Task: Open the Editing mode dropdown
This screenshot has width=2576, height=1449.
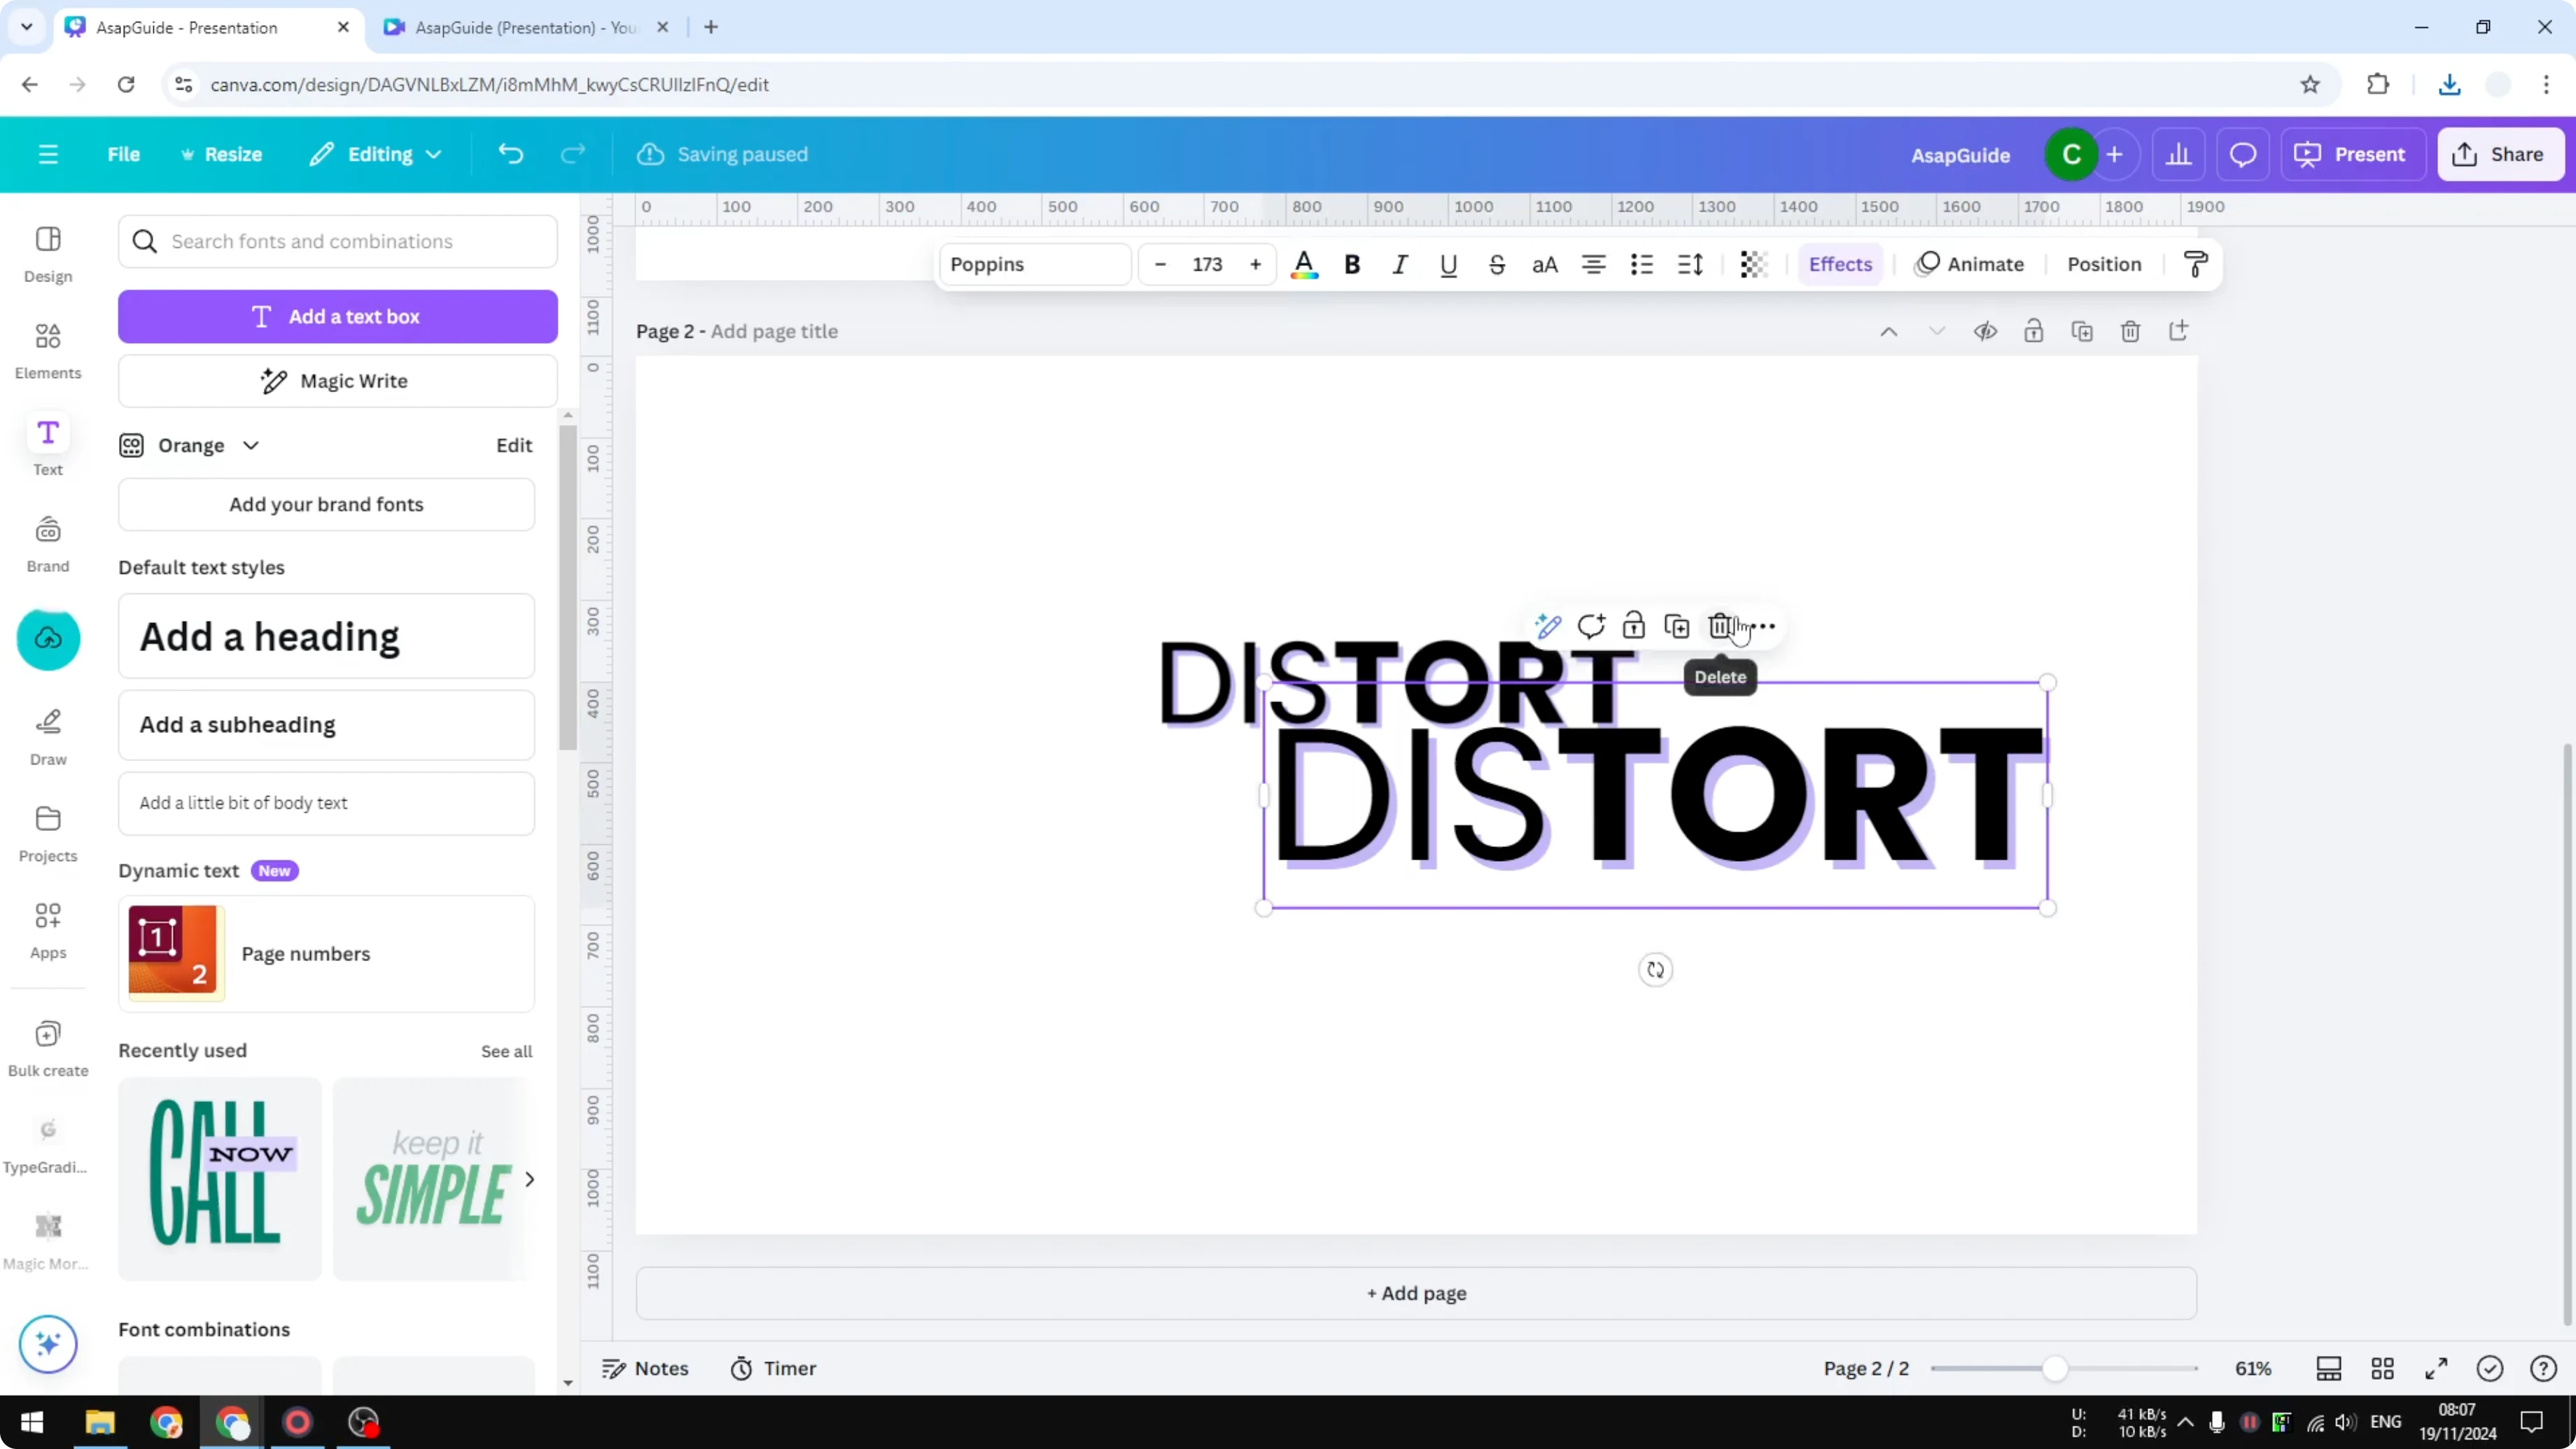Action: point(376,154)
